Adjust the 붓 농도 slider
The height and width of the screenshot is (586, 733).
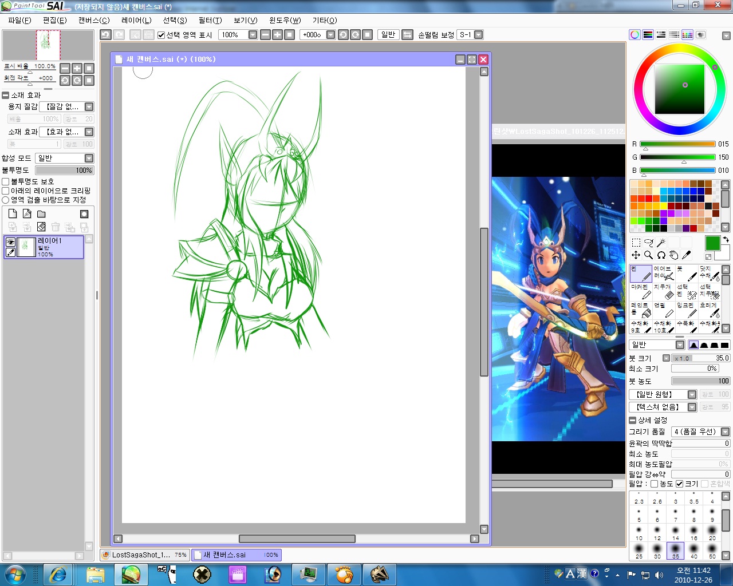[x=700, y=381]
